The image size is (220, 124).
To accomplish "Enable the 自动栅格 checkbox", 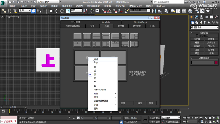I will [198, 36].
